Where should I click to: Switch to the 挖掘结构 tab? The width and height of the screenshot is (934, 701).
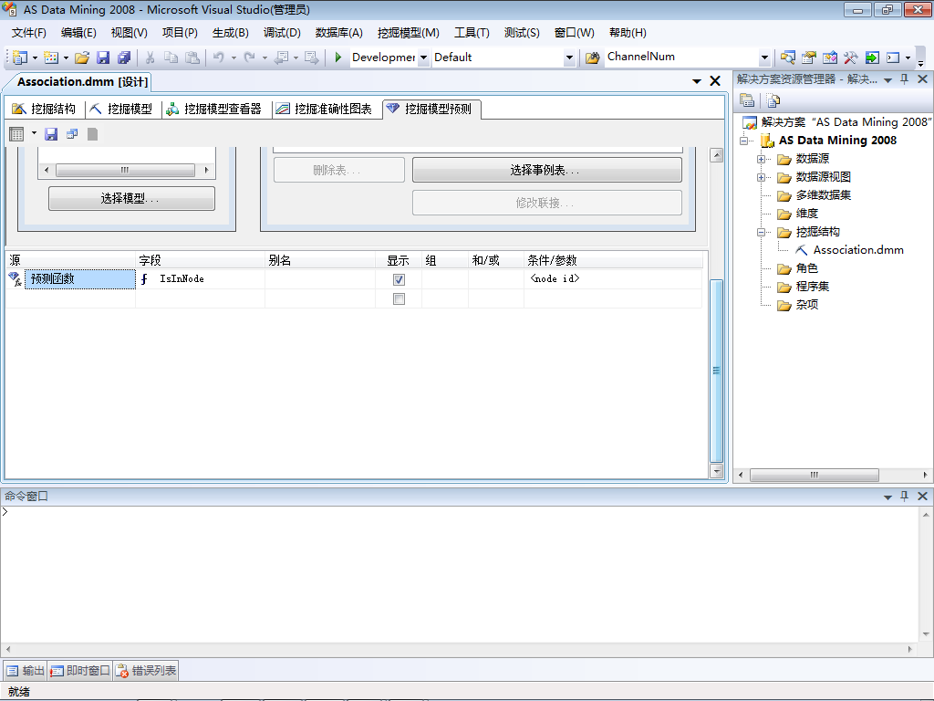click(44, 110)
